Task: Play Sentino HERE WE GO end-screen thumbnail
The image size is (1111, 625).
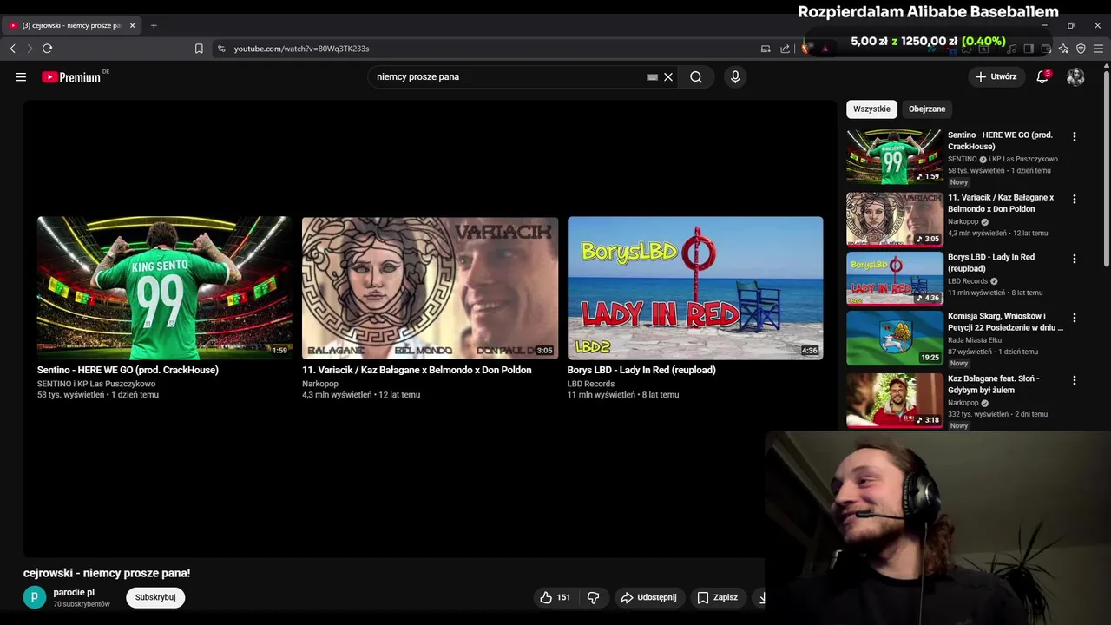Action: click(165, 288)
